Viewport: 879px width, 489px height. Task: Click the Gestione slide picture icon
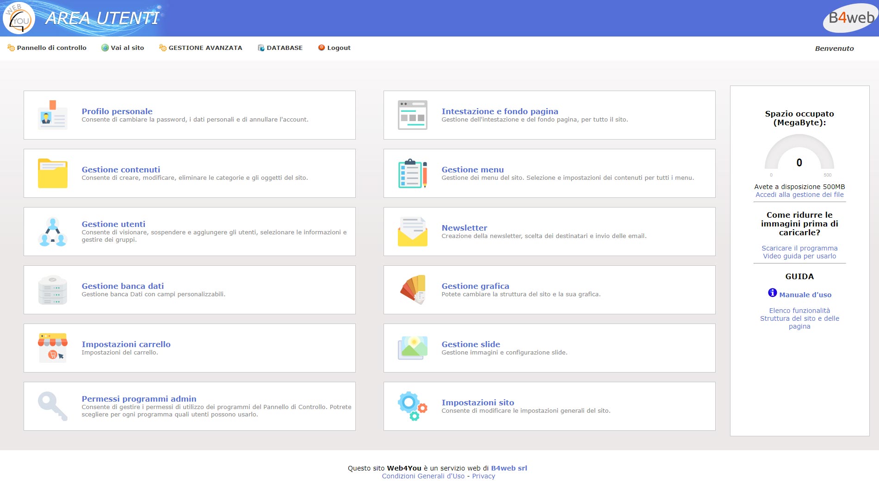click(413, 348)
